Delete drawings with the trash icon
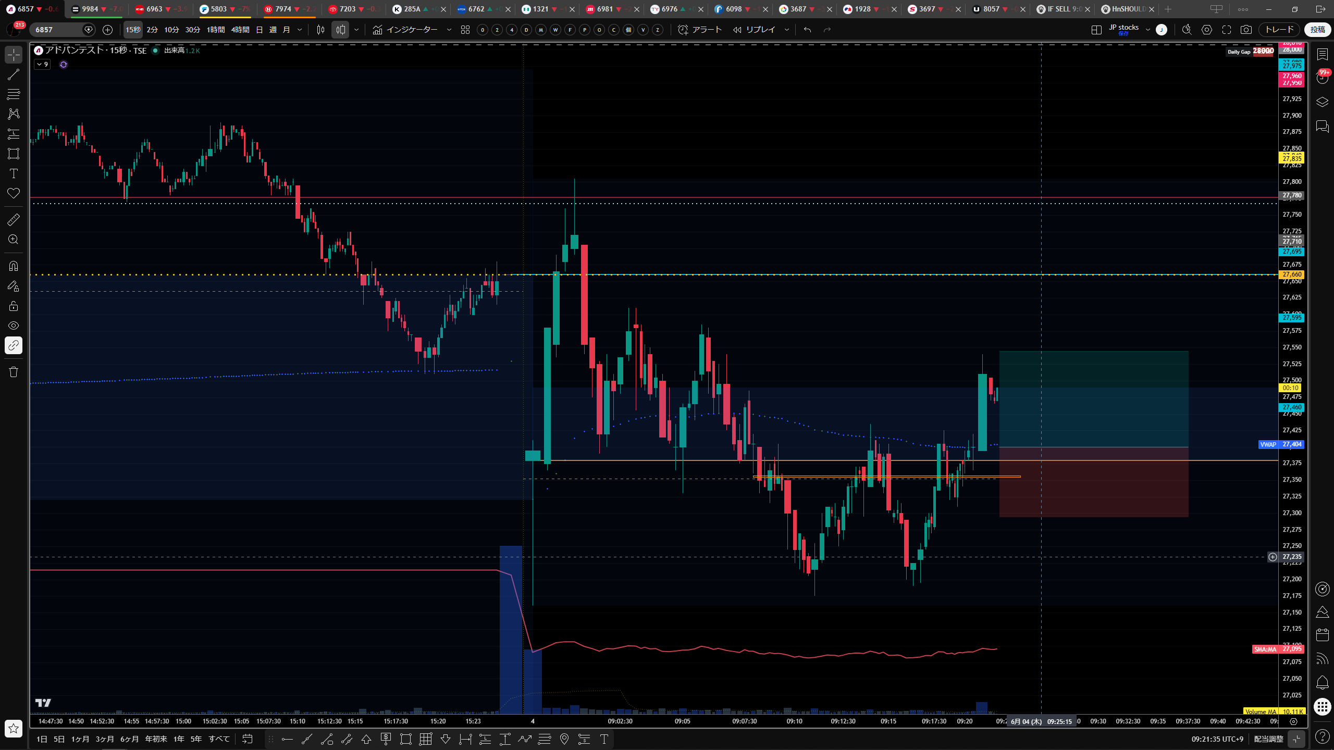Screen dimensions: 1334x750 click(14, 371)
